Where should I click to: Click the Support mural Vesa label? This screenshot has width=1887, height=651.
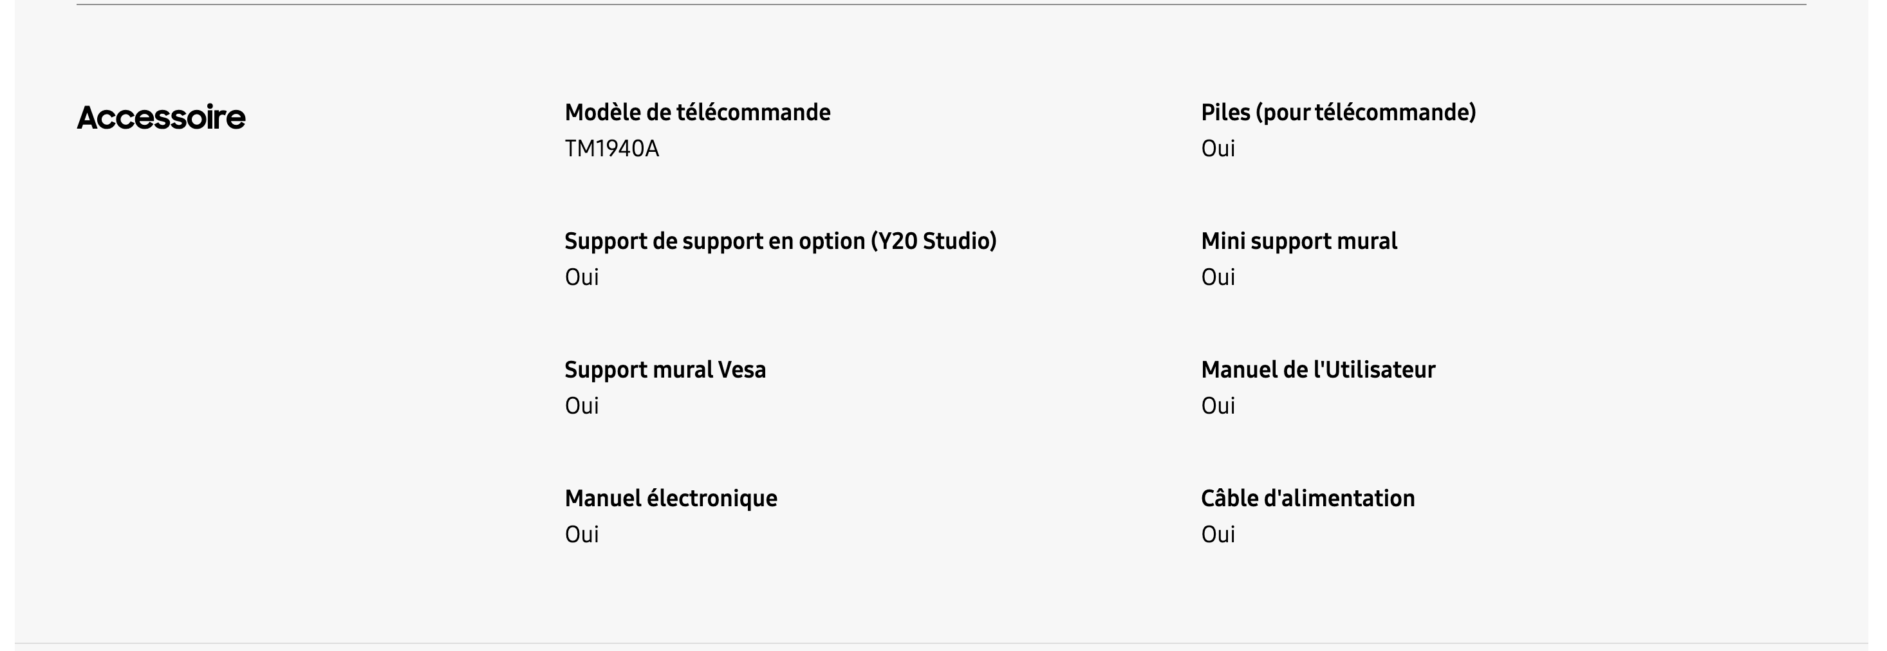point(664,370)
